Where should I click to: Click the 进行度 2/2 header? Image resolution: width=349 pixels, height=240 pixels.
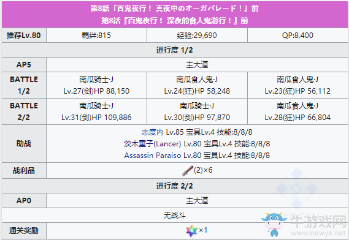tap(174, 186)
